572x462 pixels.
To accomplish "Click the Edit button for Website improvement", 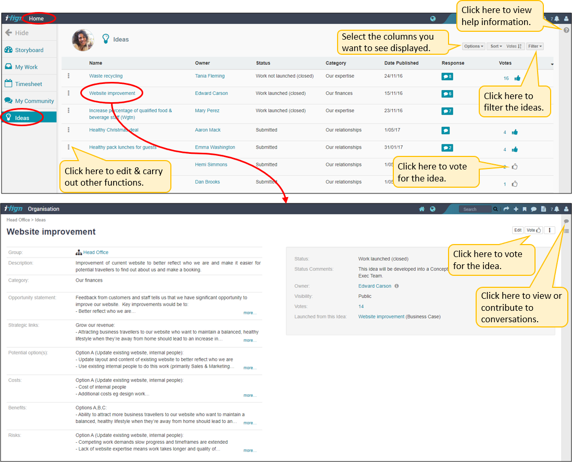I will coord(517,230).
